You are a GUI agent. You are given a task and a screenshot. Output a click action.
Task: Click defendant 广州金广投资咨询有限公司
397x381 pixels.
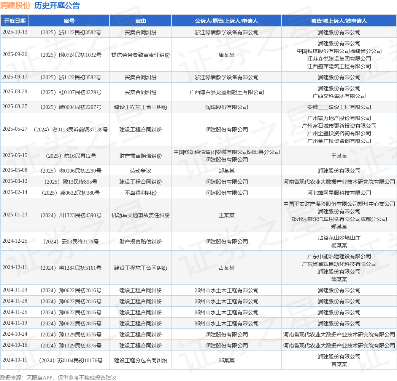(x=339, y=141)
